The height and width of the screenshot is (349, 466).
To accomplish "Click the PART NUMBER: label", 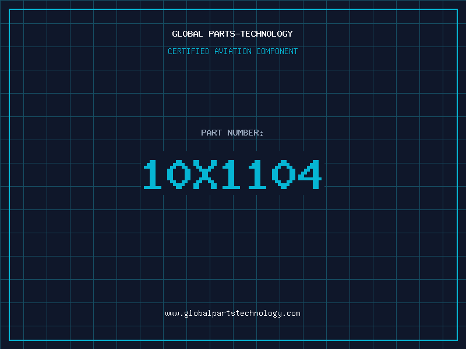I will [232, 133].
